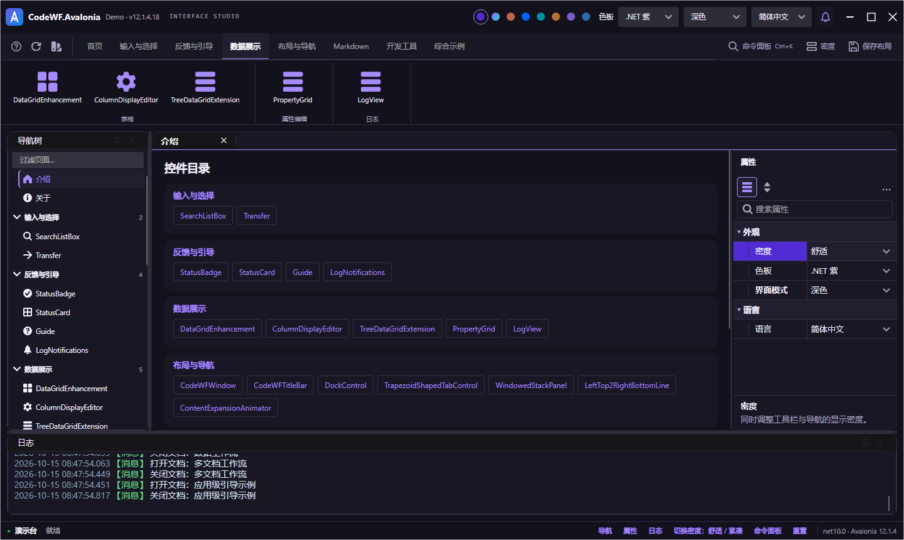Image resolution: width=904 pixels, height=540 pixels.
Task: Pick the teal palette swatch
Action: (x=541, y=17)
